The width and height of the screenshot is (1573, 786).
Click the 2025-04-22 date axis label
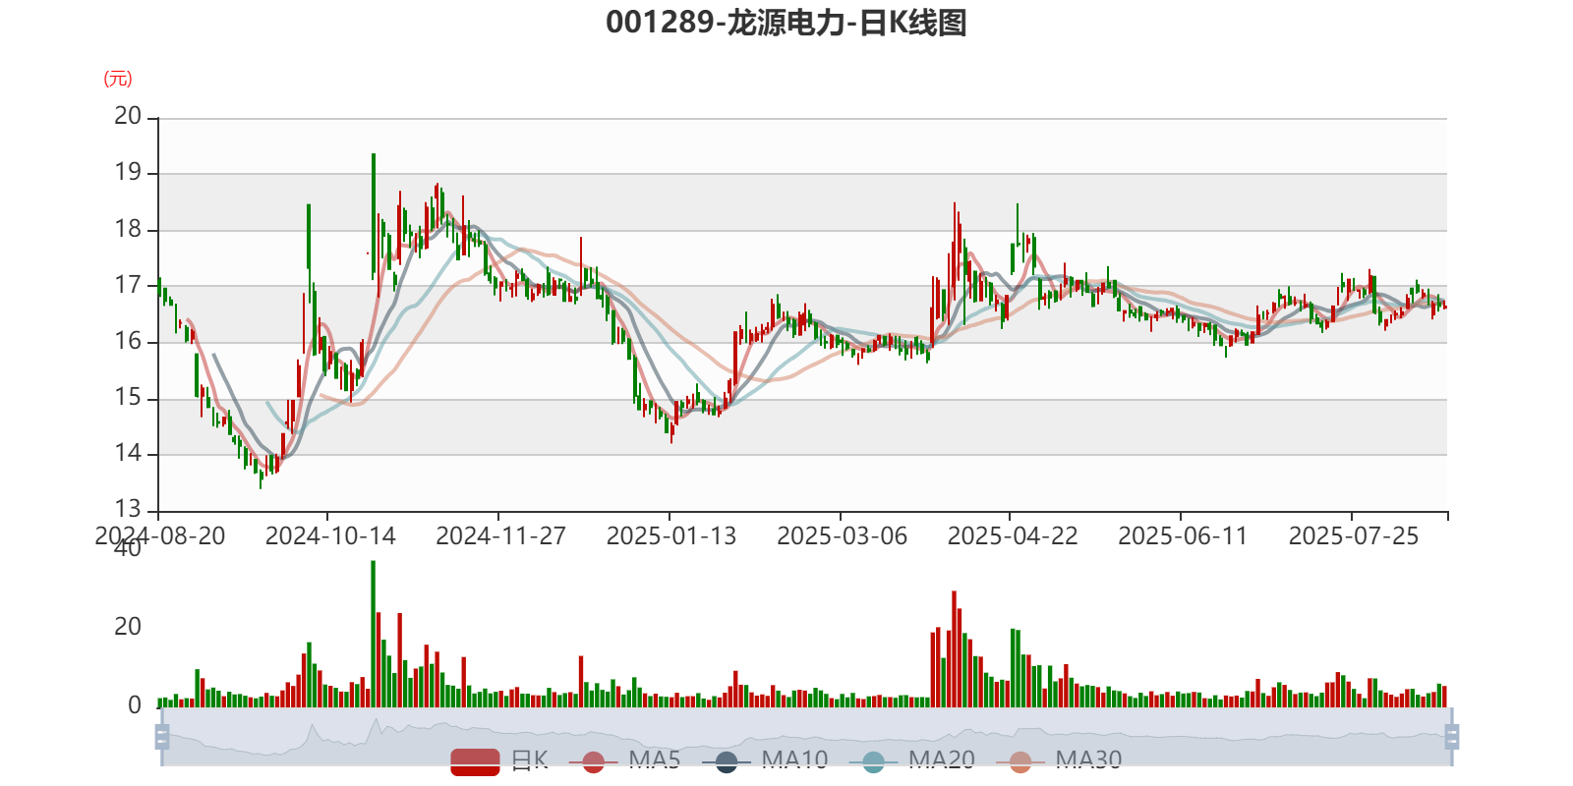pos(1013,535)
